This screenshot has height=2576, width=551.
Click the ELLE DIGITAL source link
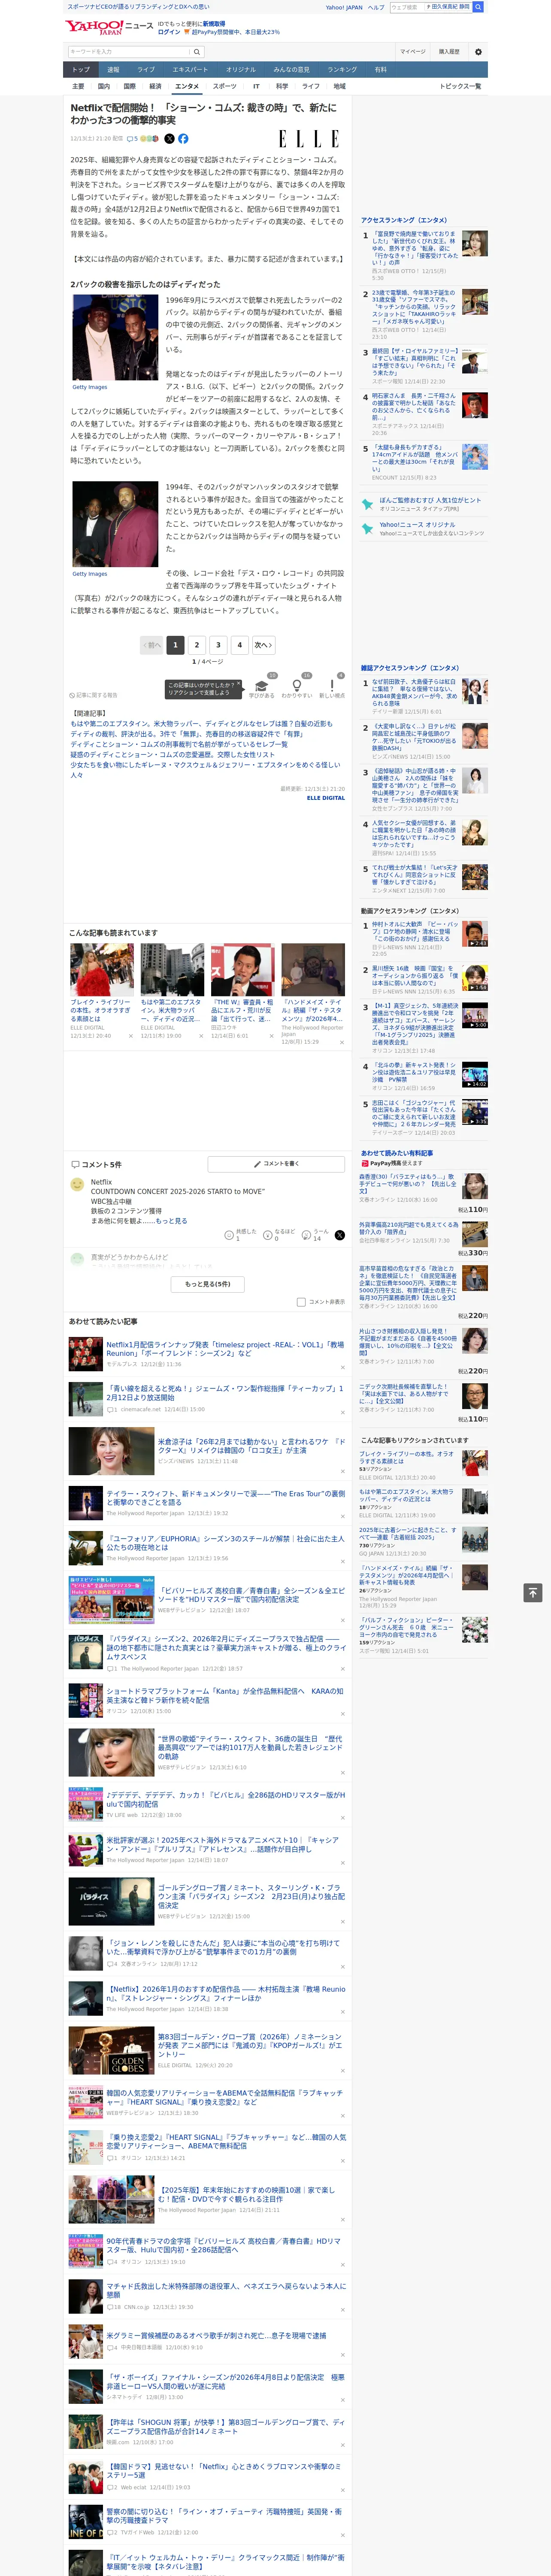point(326,798)
